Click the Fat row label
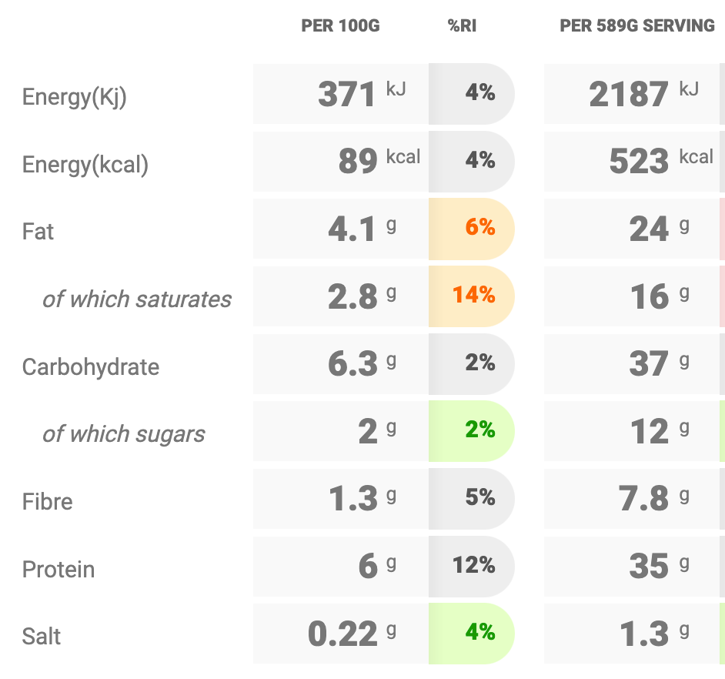Screen dimensions: 725x679 38,232
